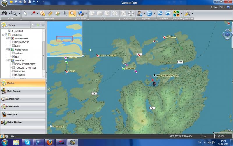Image resolution: width=233 pixels, height=146 pixels.
Task: Click the zoom-in magnifier tool
Action: [65, 13]
